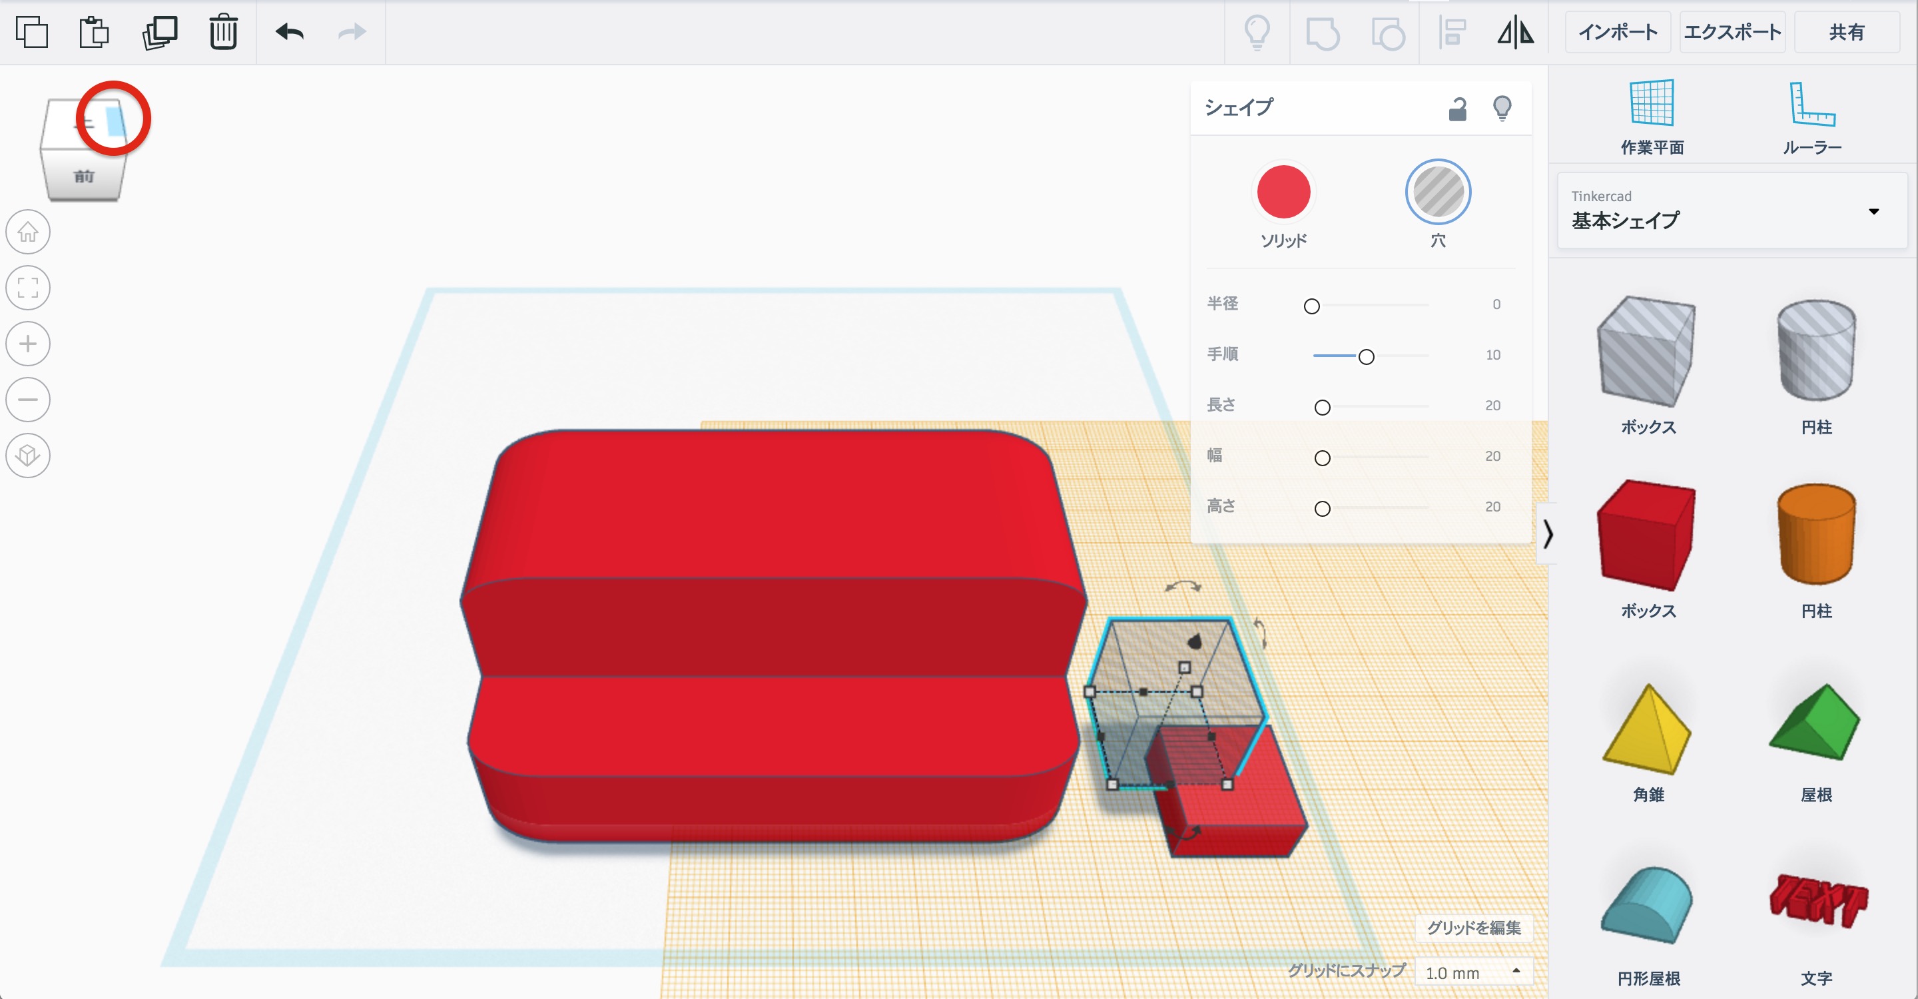Image resolution: width=1918 pixels, height=999 pixels.
Task: Zoom in with the plus button
Action: pos(28,344)
